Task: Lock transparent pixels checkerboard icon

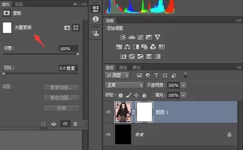Action: tap(121, 95)
